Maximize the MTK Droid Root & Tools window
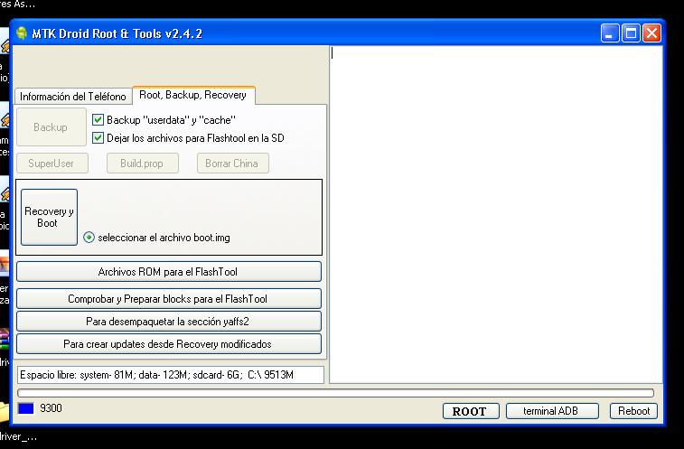The width and height of the screenshot is (684, 449). (631, 33)
